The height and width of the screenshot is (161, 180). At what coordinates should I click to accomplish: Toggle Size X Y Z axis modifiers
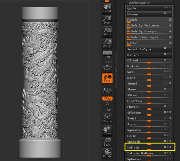(x=168, y=71)
